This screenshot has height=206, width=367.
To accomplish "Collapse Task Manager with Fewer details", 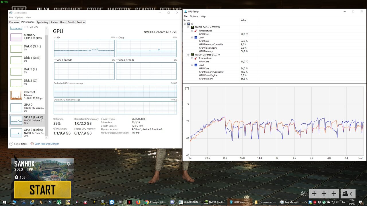I will [19, 144].
